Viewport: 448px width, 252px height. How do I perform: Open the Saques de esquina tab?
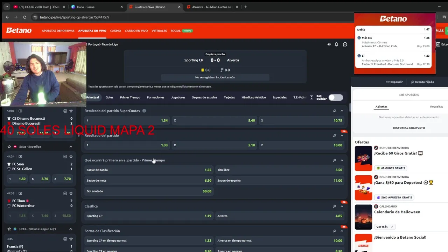point(204,97)
